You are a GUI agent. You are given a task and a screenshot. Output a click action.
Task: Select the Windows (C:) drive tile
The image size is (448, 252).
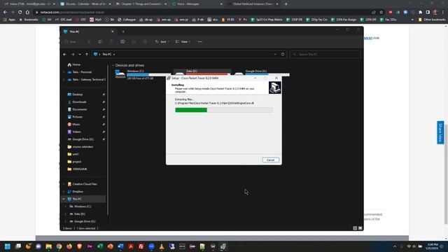pyautogui.click(x=143, y=75)
